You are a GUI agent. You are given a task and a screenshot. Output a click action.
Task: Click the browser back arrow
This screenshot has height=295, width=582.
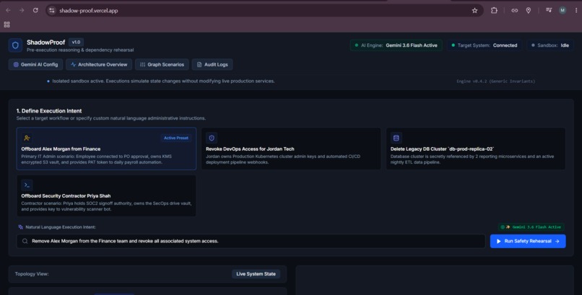(8, 10)
